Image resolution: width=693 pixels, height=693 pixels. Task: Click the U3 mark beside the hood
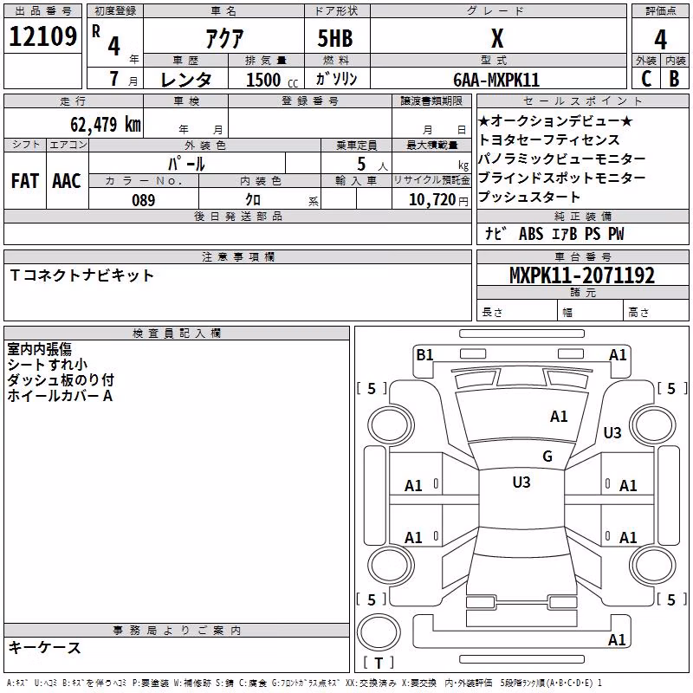tap(612, 432)
